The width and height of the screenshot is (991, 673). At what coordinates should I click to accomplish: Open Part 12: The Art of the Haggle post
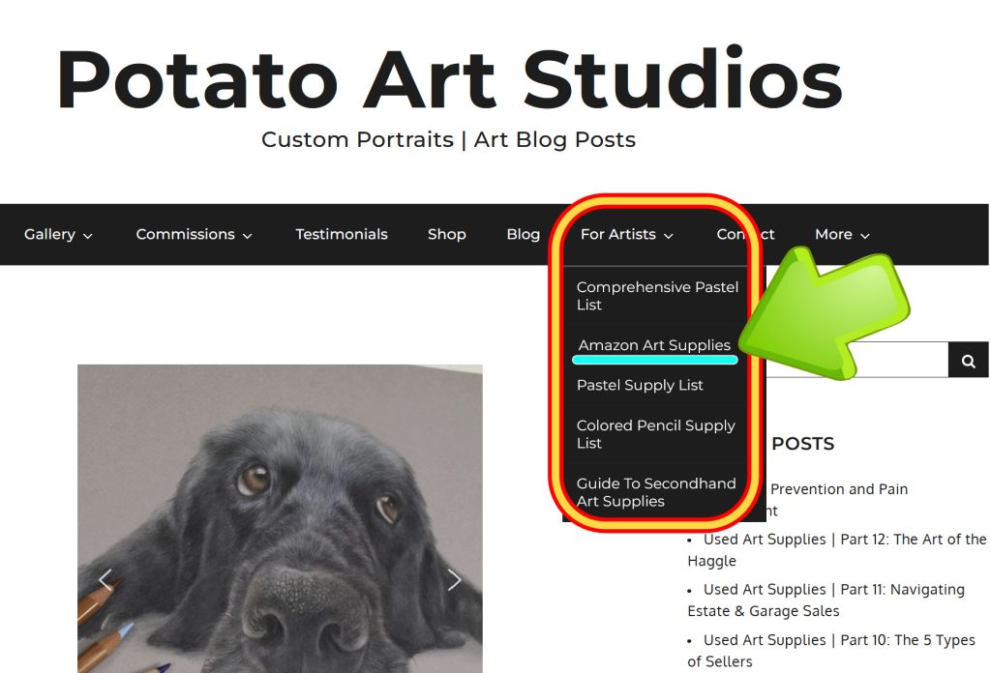(837, 549)
